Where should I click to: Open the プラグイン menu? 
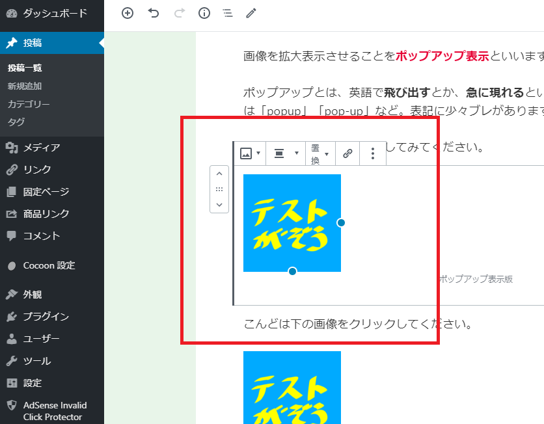pyautogui.click(x=52, y=317)
